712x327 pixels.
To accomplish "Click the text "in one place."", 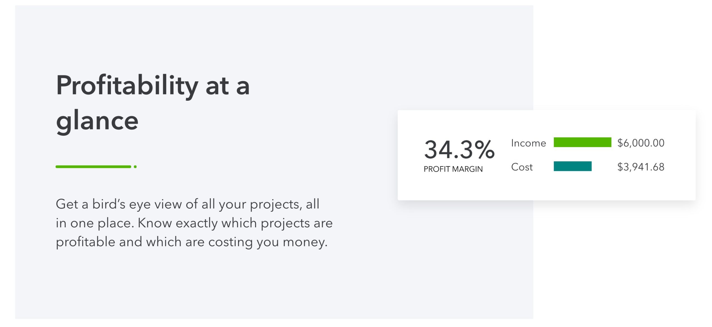I will tap(95, 223).
